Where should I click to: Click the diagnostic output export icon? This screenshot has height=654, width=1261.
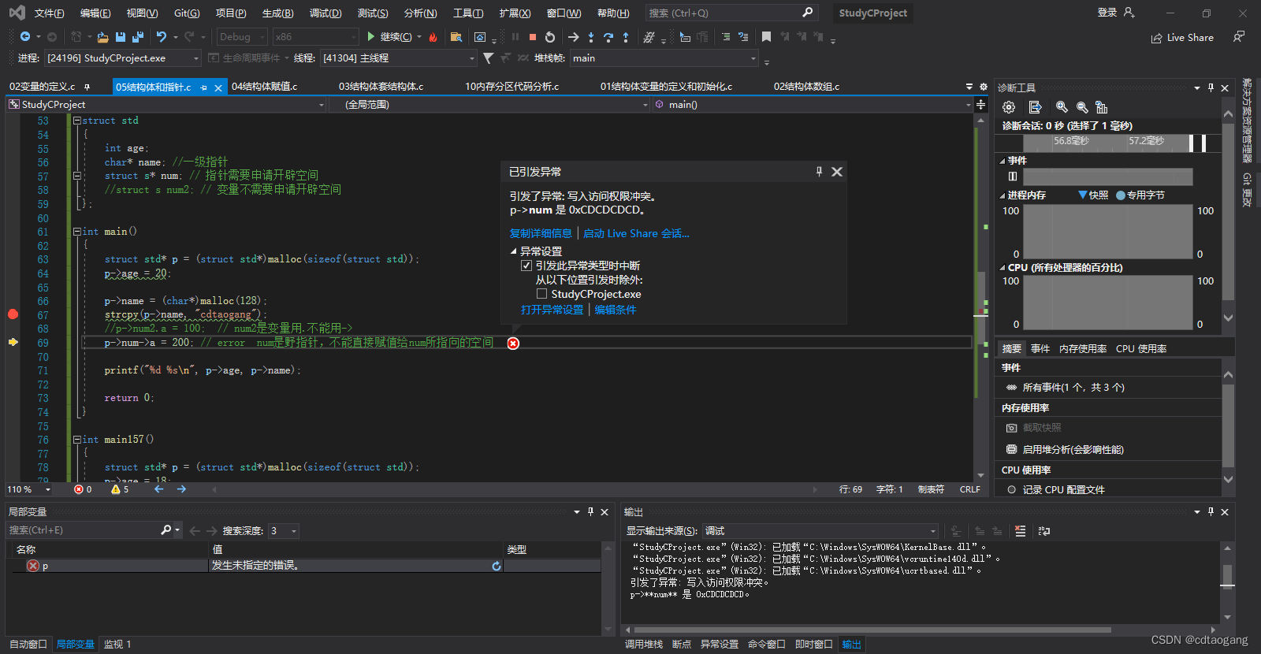pyautogui.click(x=1036, y=107)
